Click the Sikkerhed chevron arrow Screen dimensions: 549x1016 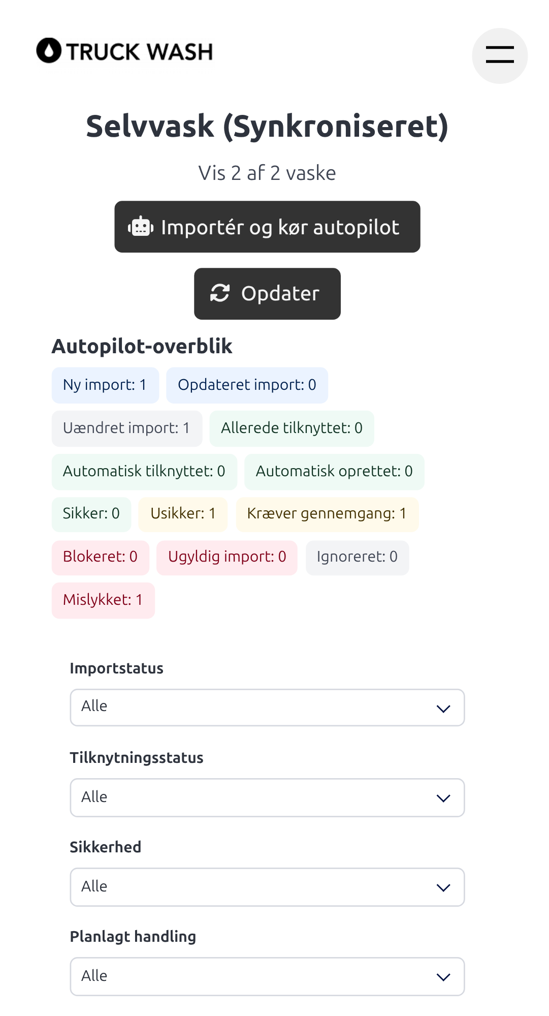[x=443, y=887]
